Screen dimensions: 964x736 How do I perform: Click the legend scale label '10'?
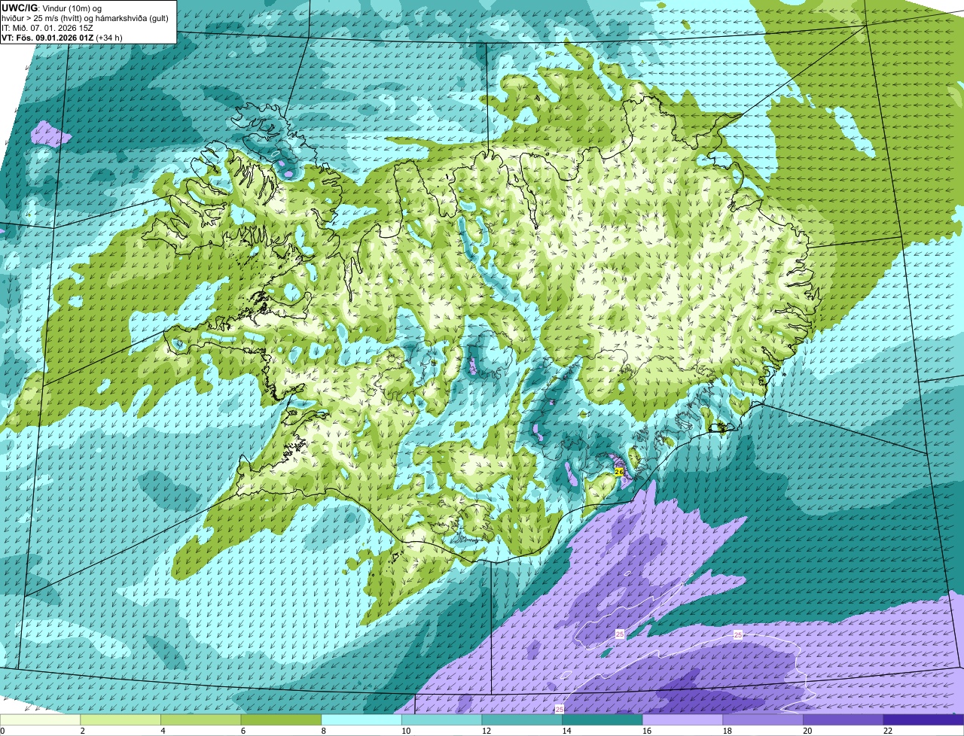click(406, 731)
